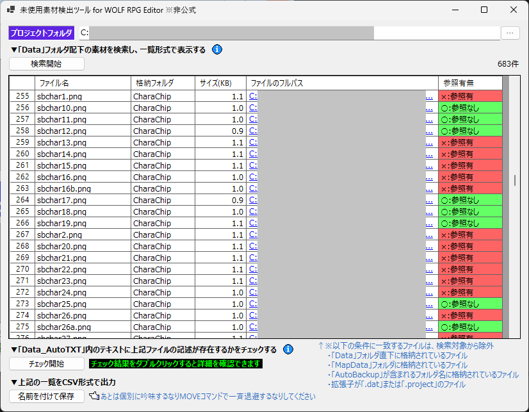Sort by the ファイル名 column header
The image size is (529, 412).
click(x=83, y=83)
